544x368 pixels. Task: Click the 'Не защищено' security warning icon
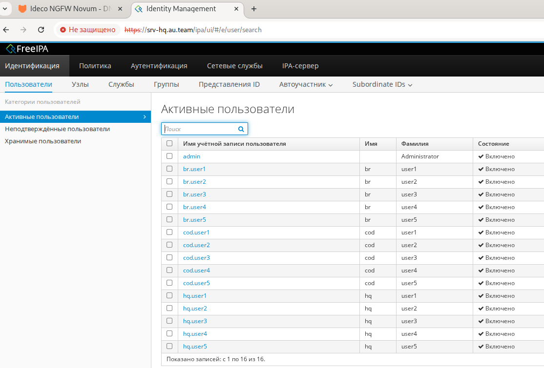[63, 30]
